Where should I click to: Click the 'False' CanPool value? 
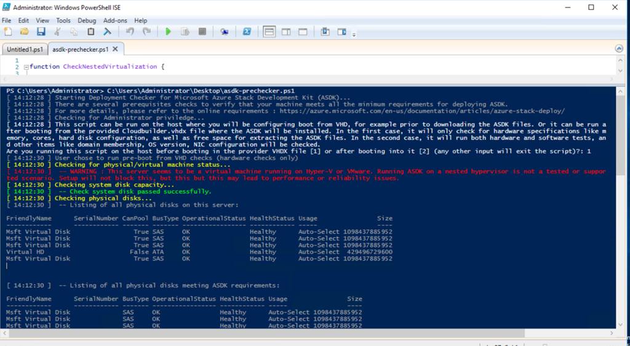point(139,252)
